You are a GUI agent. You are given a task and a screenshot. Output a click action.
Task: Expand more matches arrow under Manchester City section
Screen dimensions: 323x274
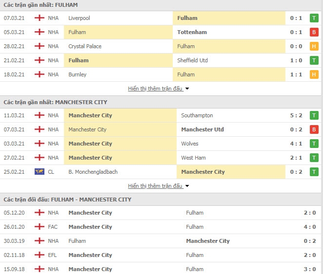pyautogui.click(x=187, y=186)
